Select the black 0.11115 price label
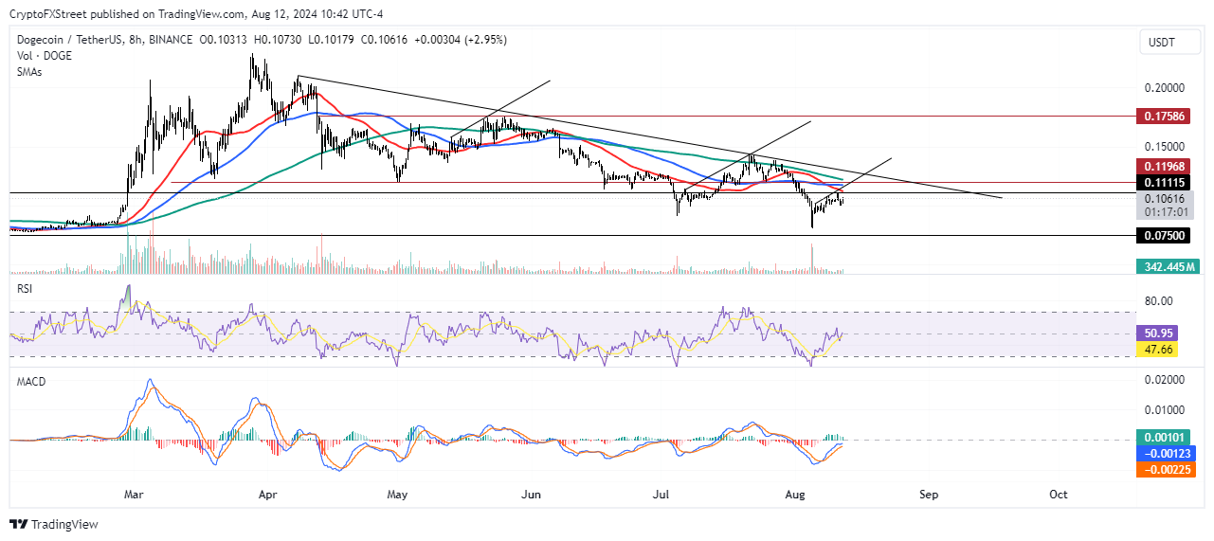The width and height of the screenshot is (1214, 541). (1165, 182)
